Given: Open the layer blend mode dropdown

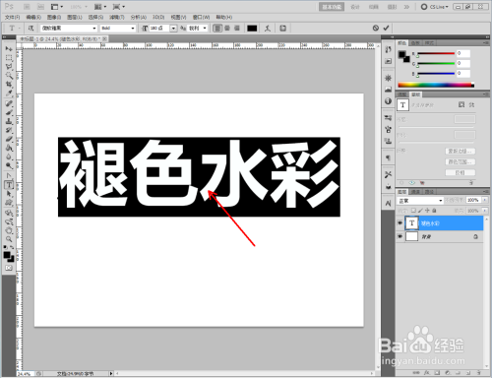Looking at the screenshot, I should pos(420,201).
